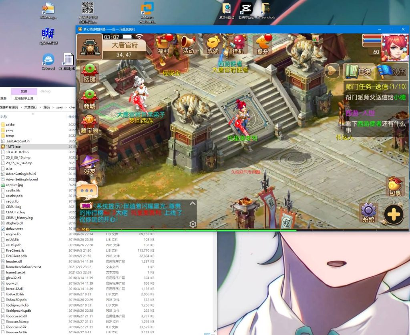Image resolution: width=410 pixels, height=335 pixels.
Task: Click the 成就 achievement icon
Action: pos(213,44)
